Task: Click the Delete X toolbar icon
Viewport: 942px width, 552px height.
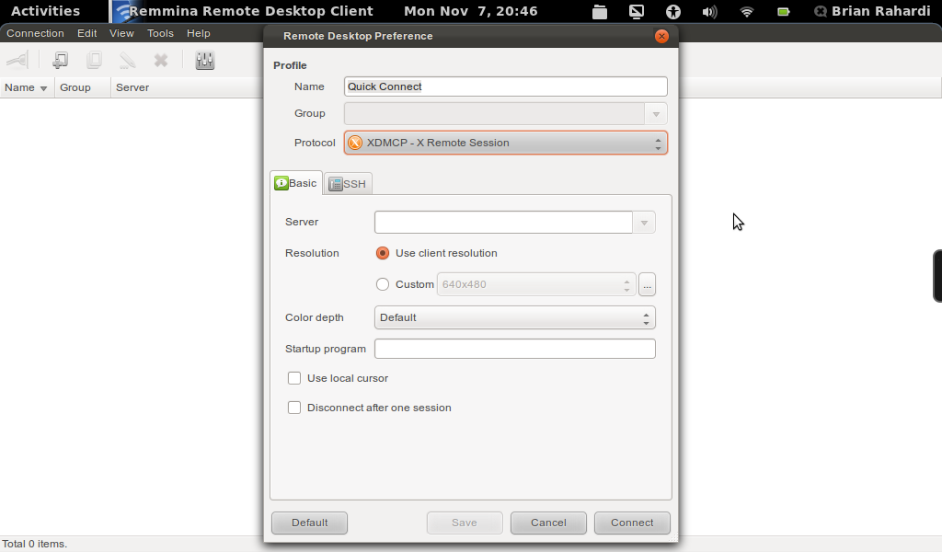Action: pyautogui.click(x=160, y=60)
